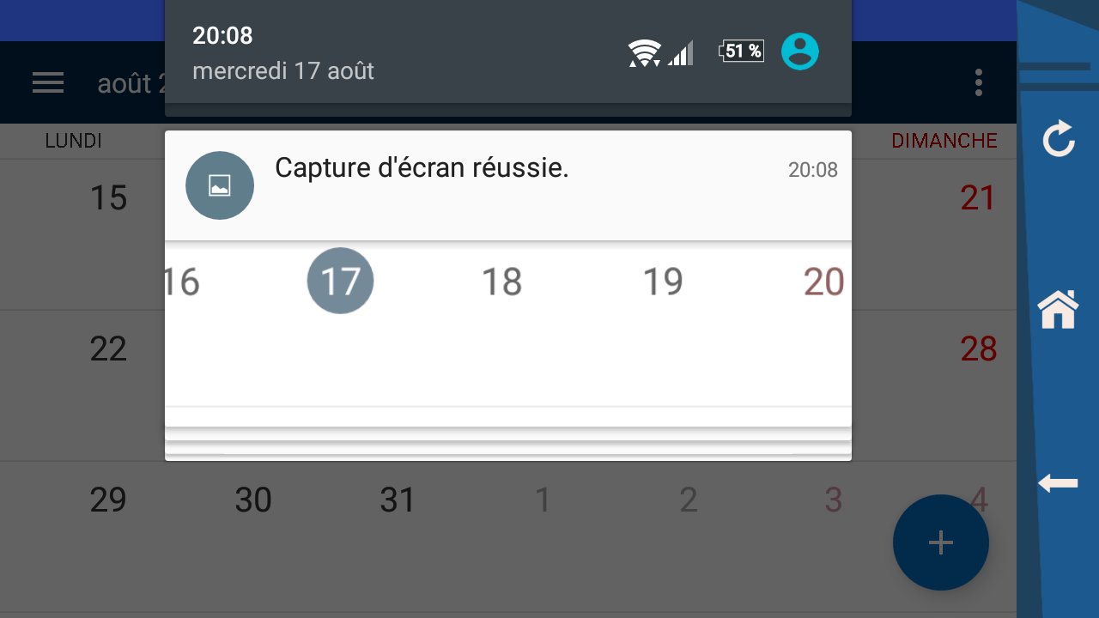Tap the cellular signal strength icon
Viewport: 1099px width, 618px height.
pos(680,53)
